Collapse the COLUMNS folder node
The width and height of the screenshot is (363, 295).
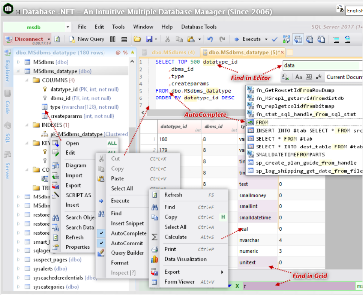(27, 80)
